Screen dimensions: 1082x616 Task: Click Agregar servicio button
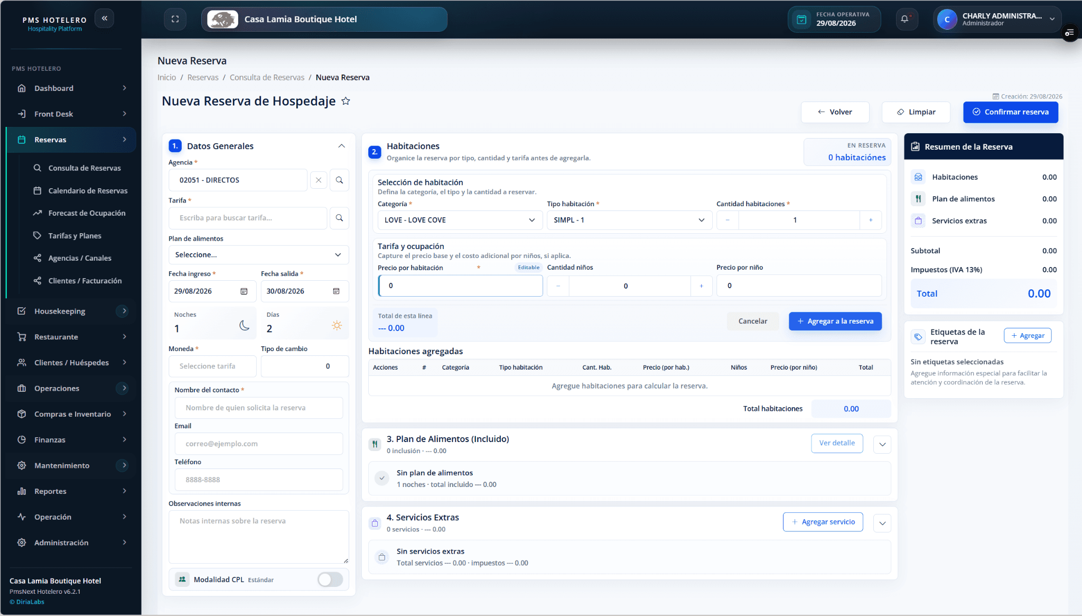click(x=823, y=522)
